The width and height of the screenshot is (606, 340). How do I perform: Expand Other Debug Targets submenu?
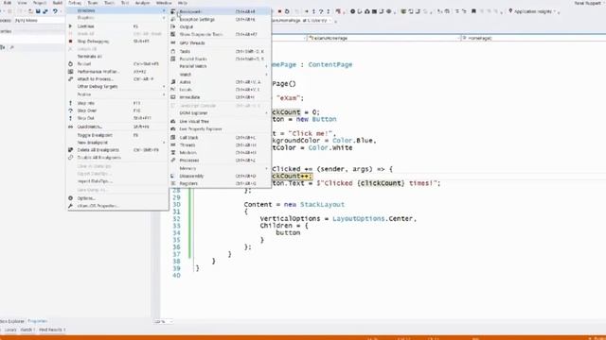click(x=117, y=87)
